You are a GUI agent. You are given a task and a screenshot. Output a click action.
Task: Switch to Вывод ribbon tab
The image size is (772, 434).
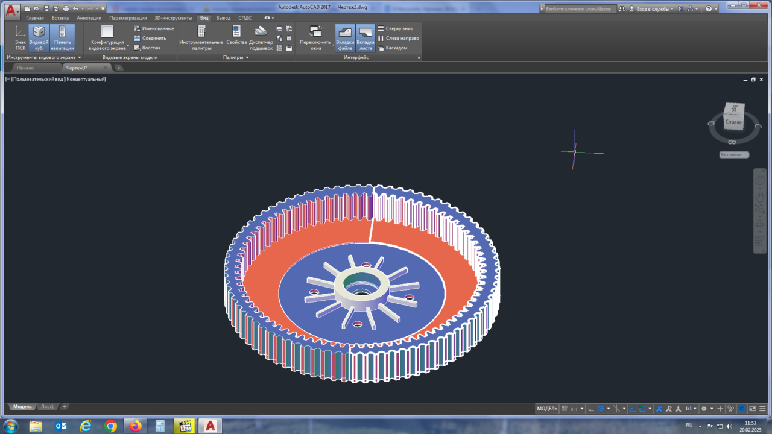[223, 18]
